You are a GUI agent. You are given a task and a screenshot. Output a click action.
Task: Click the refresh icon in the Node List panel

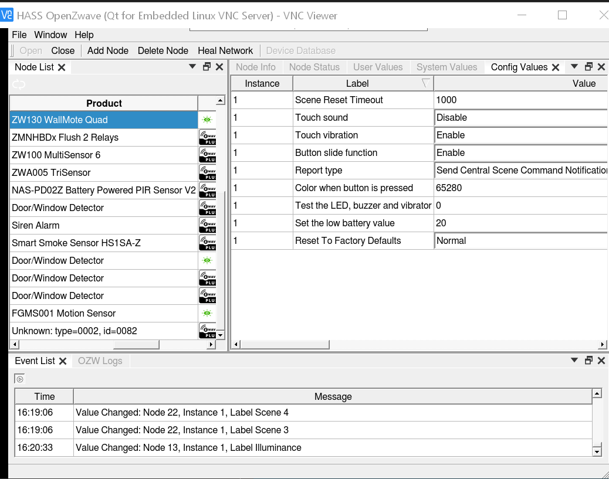click(18, 84)
